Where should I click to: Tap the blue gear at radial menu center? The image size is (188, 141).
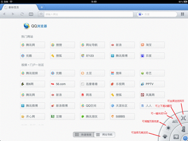[185, 138]
